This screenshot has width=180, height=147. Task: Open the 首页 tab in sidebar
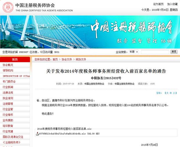(x=15, y=60)
